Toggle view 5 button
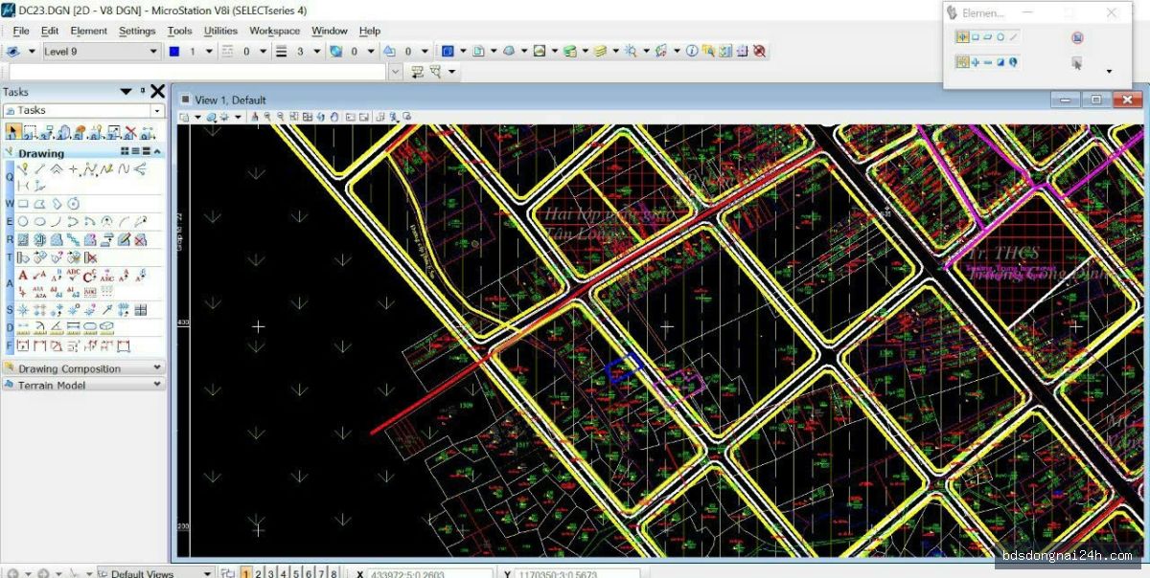The image size is (1150, 578). [x=296, y=573]
